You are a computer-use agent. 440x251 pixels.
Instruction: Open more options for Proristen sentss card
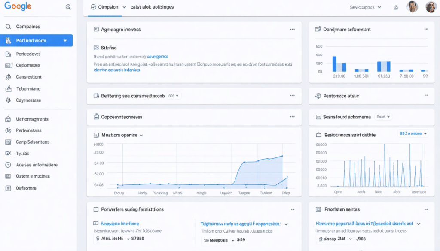tap(426, 209)
